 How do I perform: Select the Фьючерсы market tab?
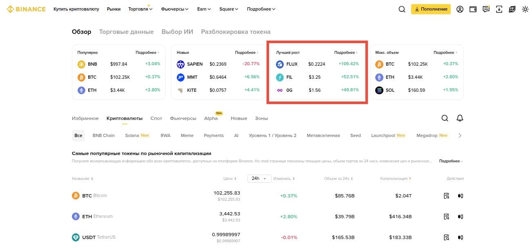(183, 118)
